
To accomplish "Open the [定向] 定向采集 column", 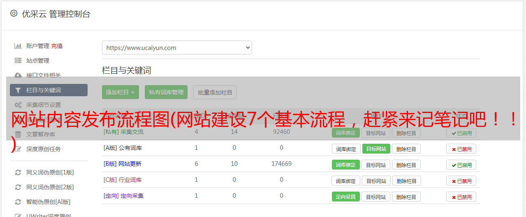I will coord(124,196).
